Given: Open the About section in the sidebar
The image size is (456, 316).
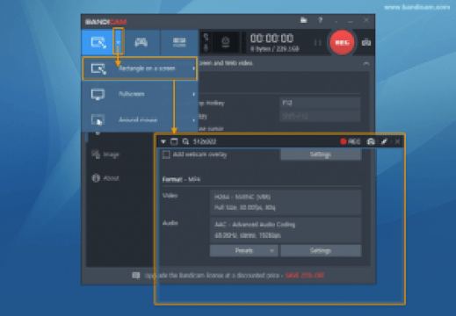Looking at the screenshot, I should coord(111,178).
